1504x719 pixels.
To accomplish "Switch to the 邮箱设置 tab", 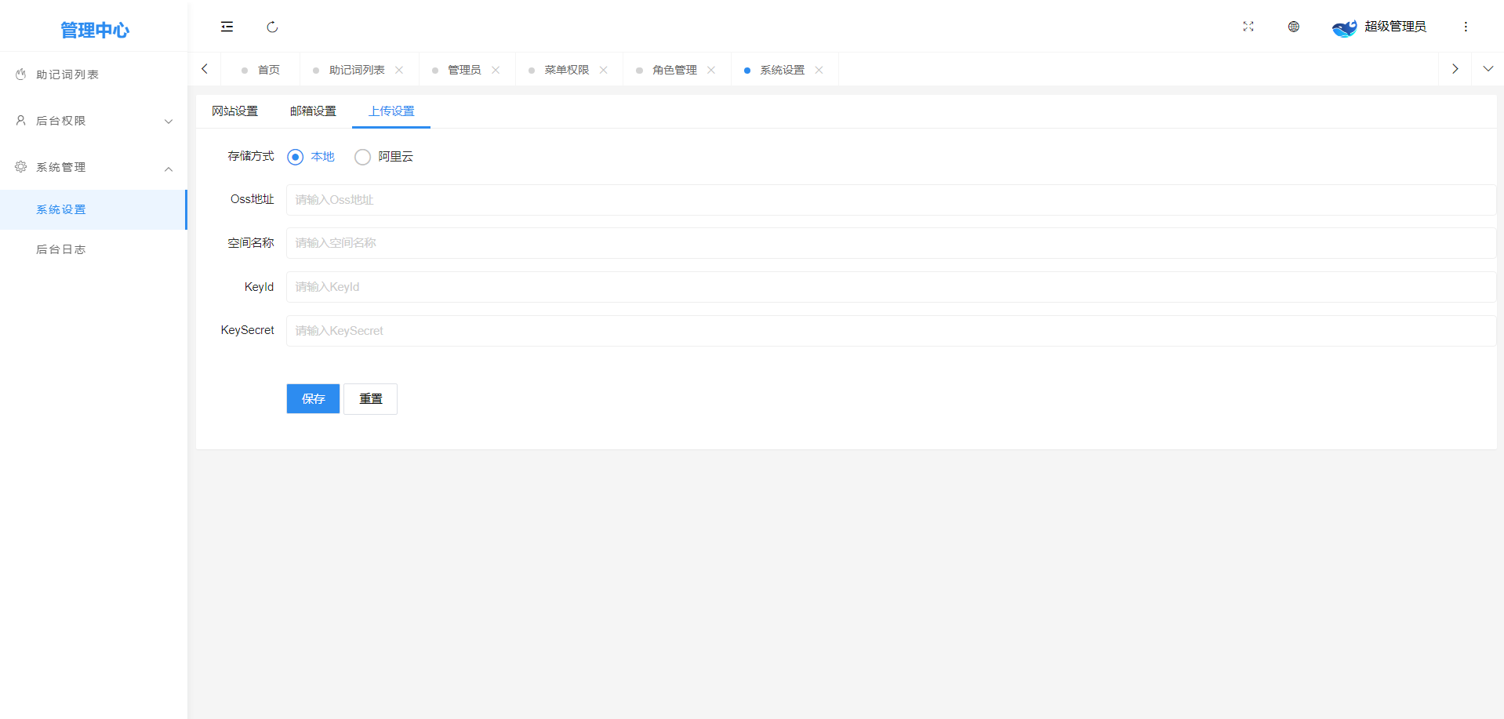I will [x=313, y=111].
